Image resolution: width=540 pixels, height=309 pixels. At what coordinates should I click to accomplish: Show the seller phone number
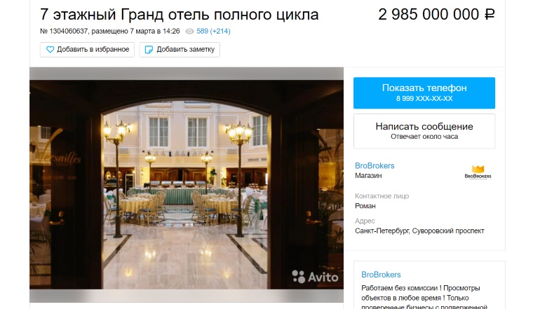point(424,93)
